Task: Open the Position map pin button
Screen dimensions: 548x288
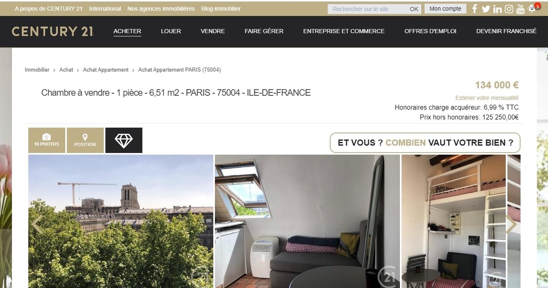Action: tap(85, 140)
